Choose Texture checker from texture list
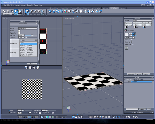 (26, 56)
